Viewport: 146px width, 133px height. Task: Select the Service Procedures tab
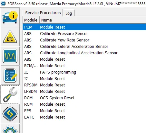click(43, 13)
